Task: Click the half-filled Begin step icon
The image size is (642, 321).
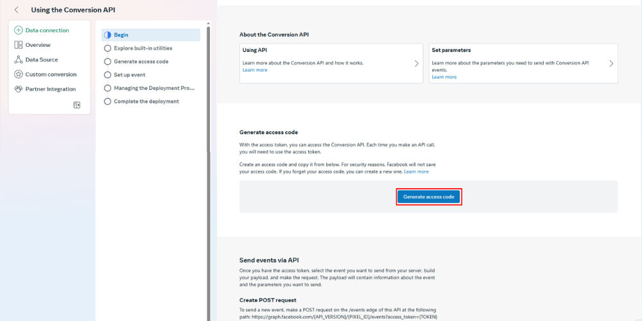Action: click(108, 35)
